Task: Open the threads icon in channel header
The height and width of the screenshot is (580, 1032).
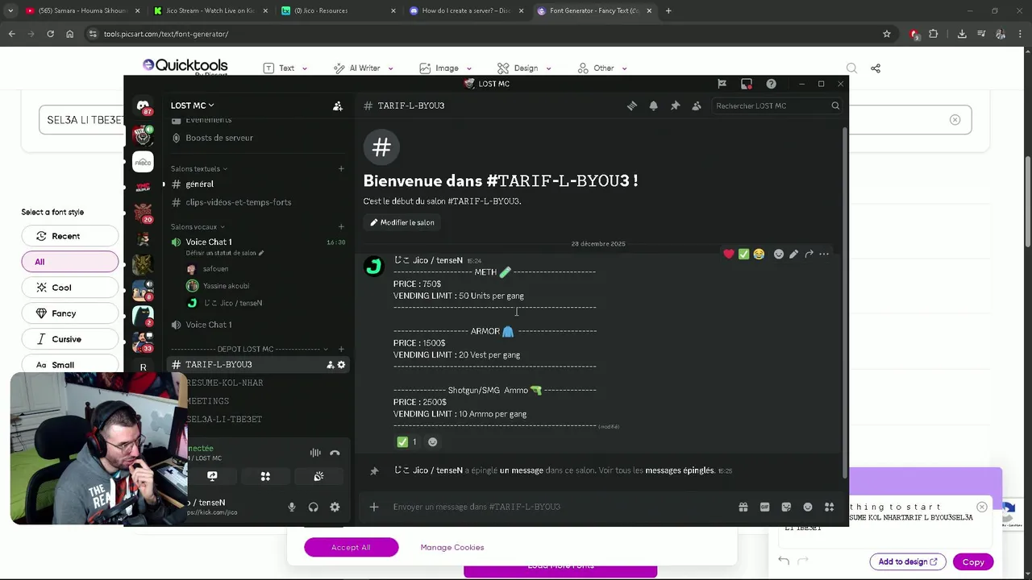Action: [632, 106]
